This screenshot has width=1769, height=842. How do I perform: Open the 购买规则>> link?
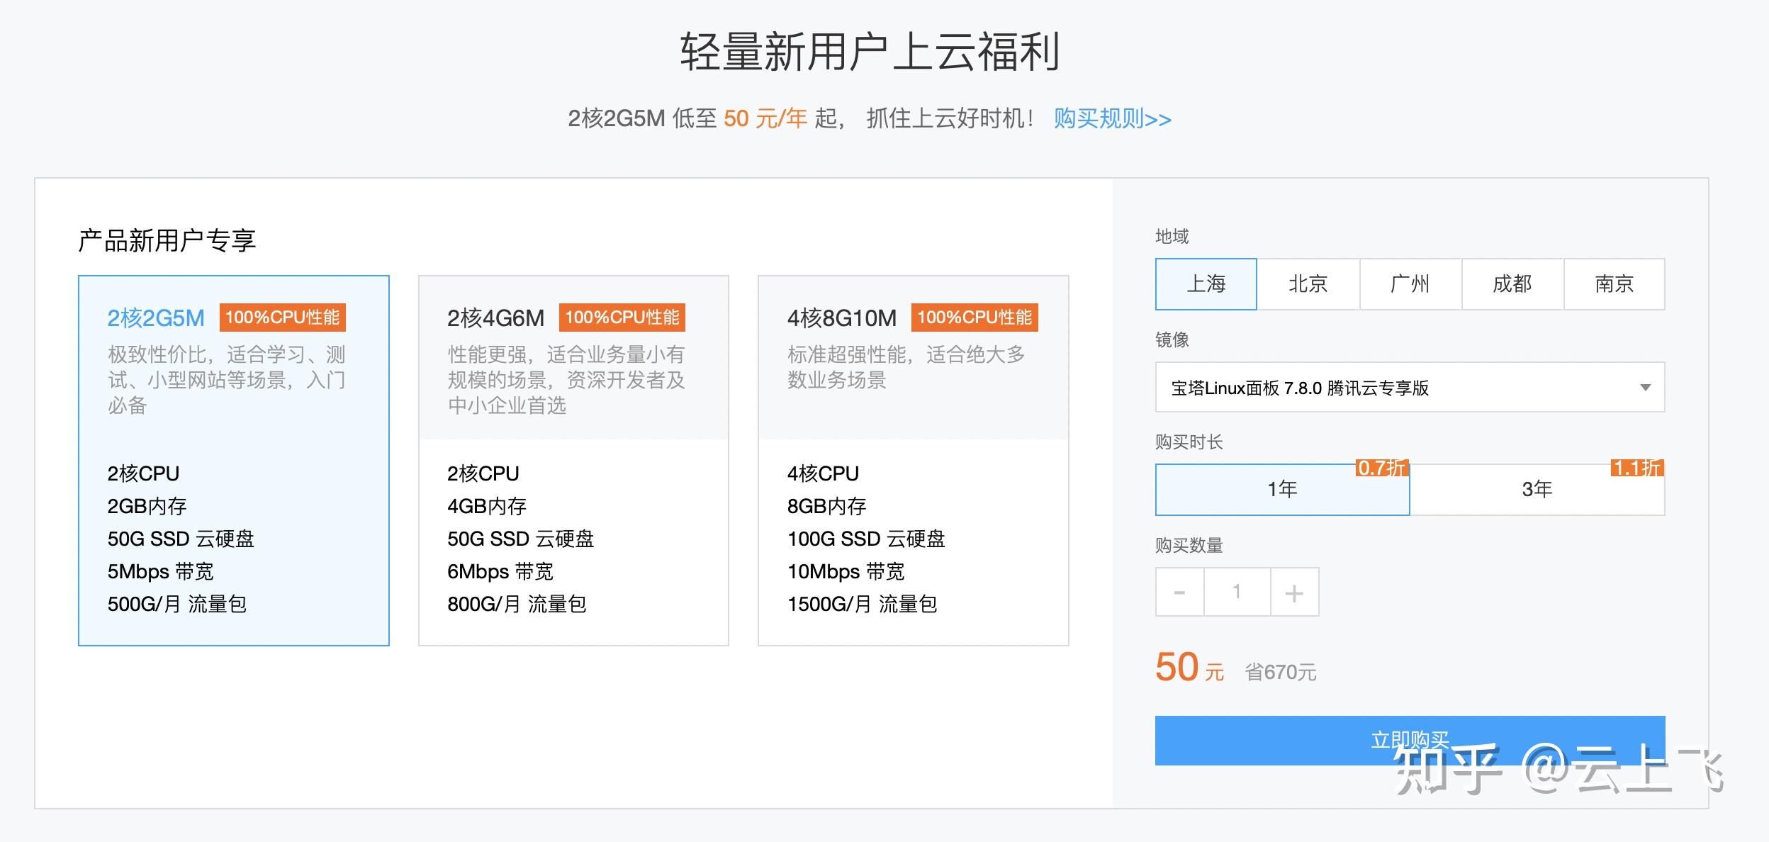[1112, 118]
